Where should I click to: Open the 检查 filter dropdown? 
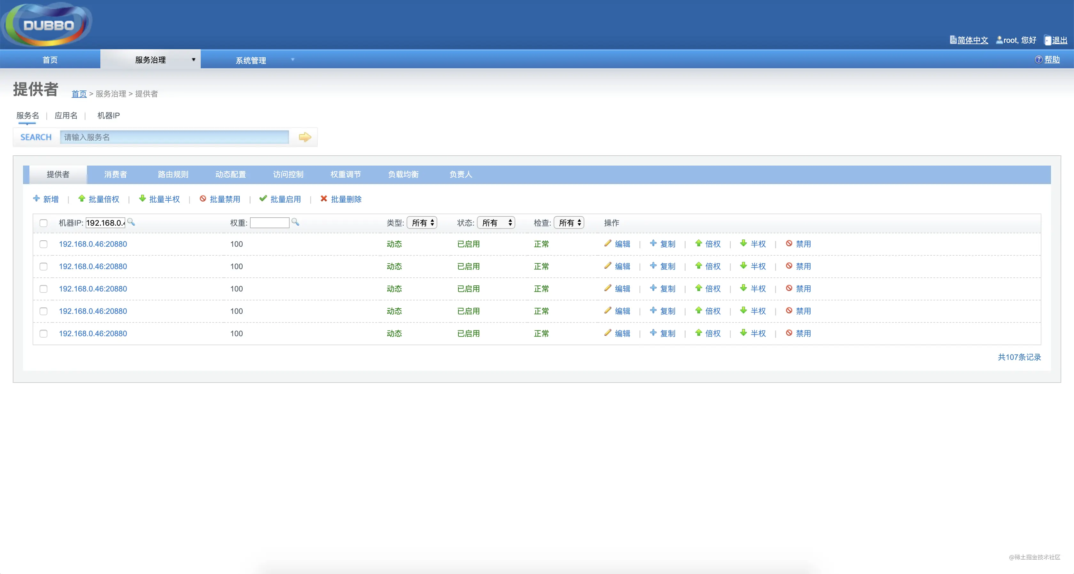[569, 222]
